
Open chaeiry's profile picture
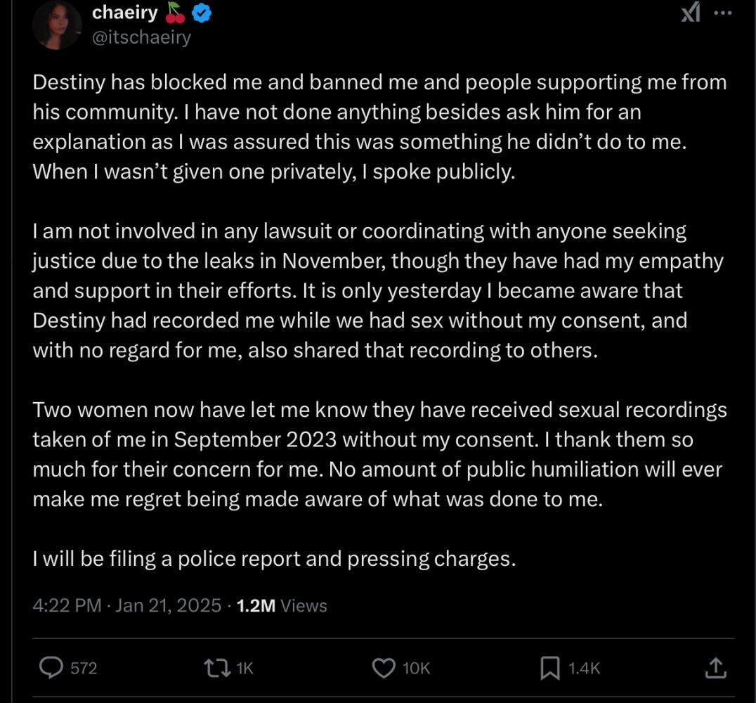pyautogui.click(x=58, y=25)
